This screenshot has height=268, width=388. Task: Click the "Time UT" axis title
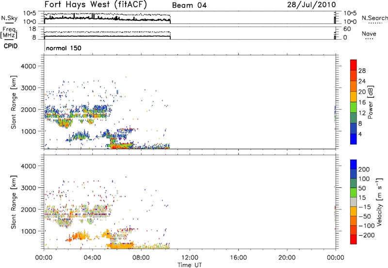(x=190, y=265)
